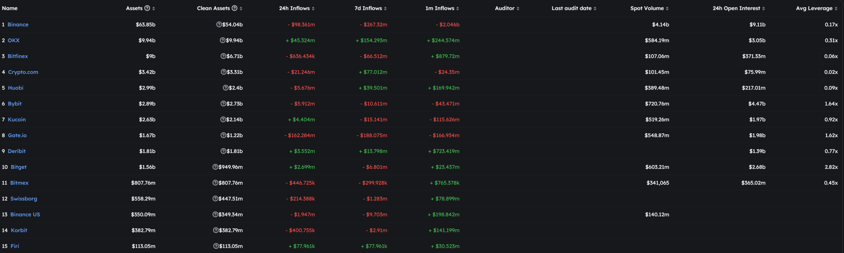Sort by 24h Open Interest arrows
This screenshot has width=844, height=253.
point(764,9)
